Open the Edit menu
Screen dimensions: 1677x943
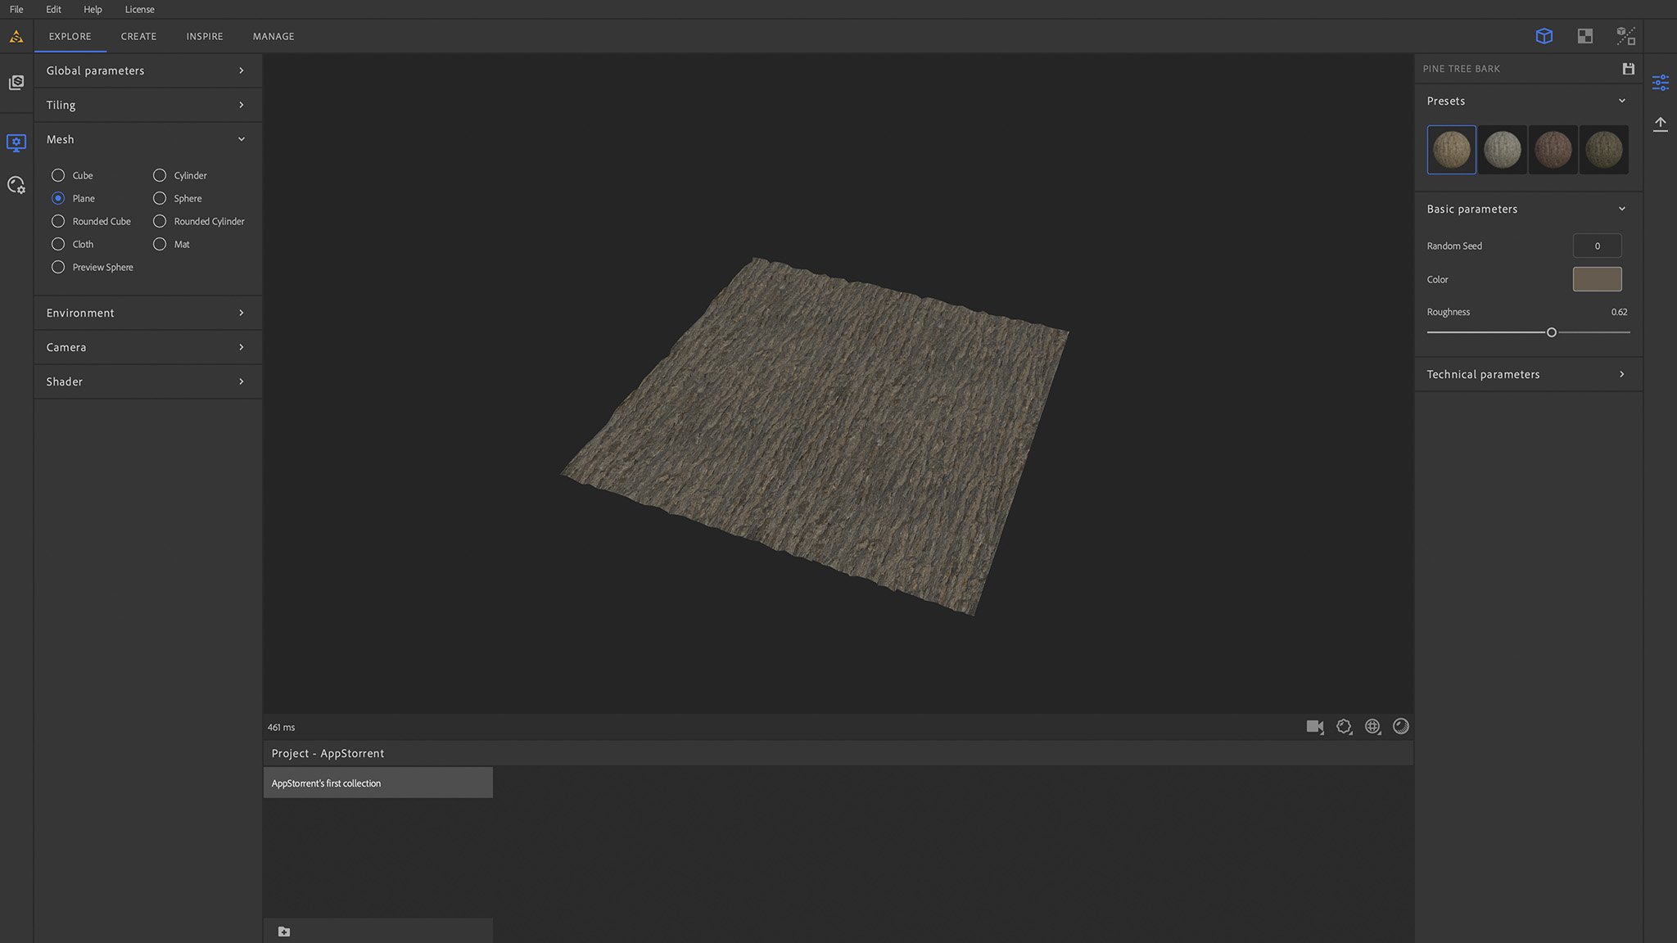click(x=53, y=9)
